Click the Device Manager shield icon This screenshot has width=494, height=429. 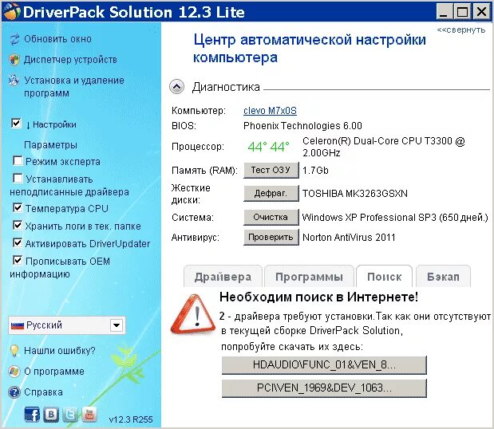pyautogui.click(x=14, y=60)
